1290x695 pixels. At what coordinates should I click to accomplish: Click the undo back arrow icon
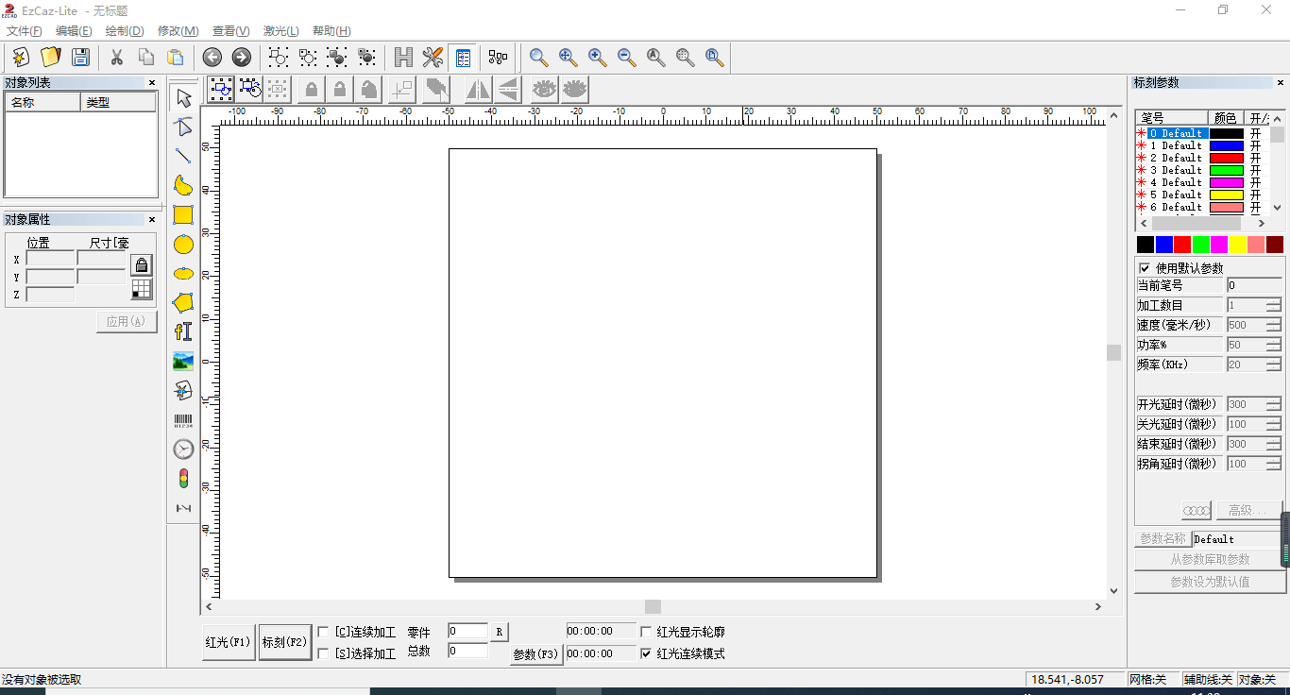(x=212, y=58)
